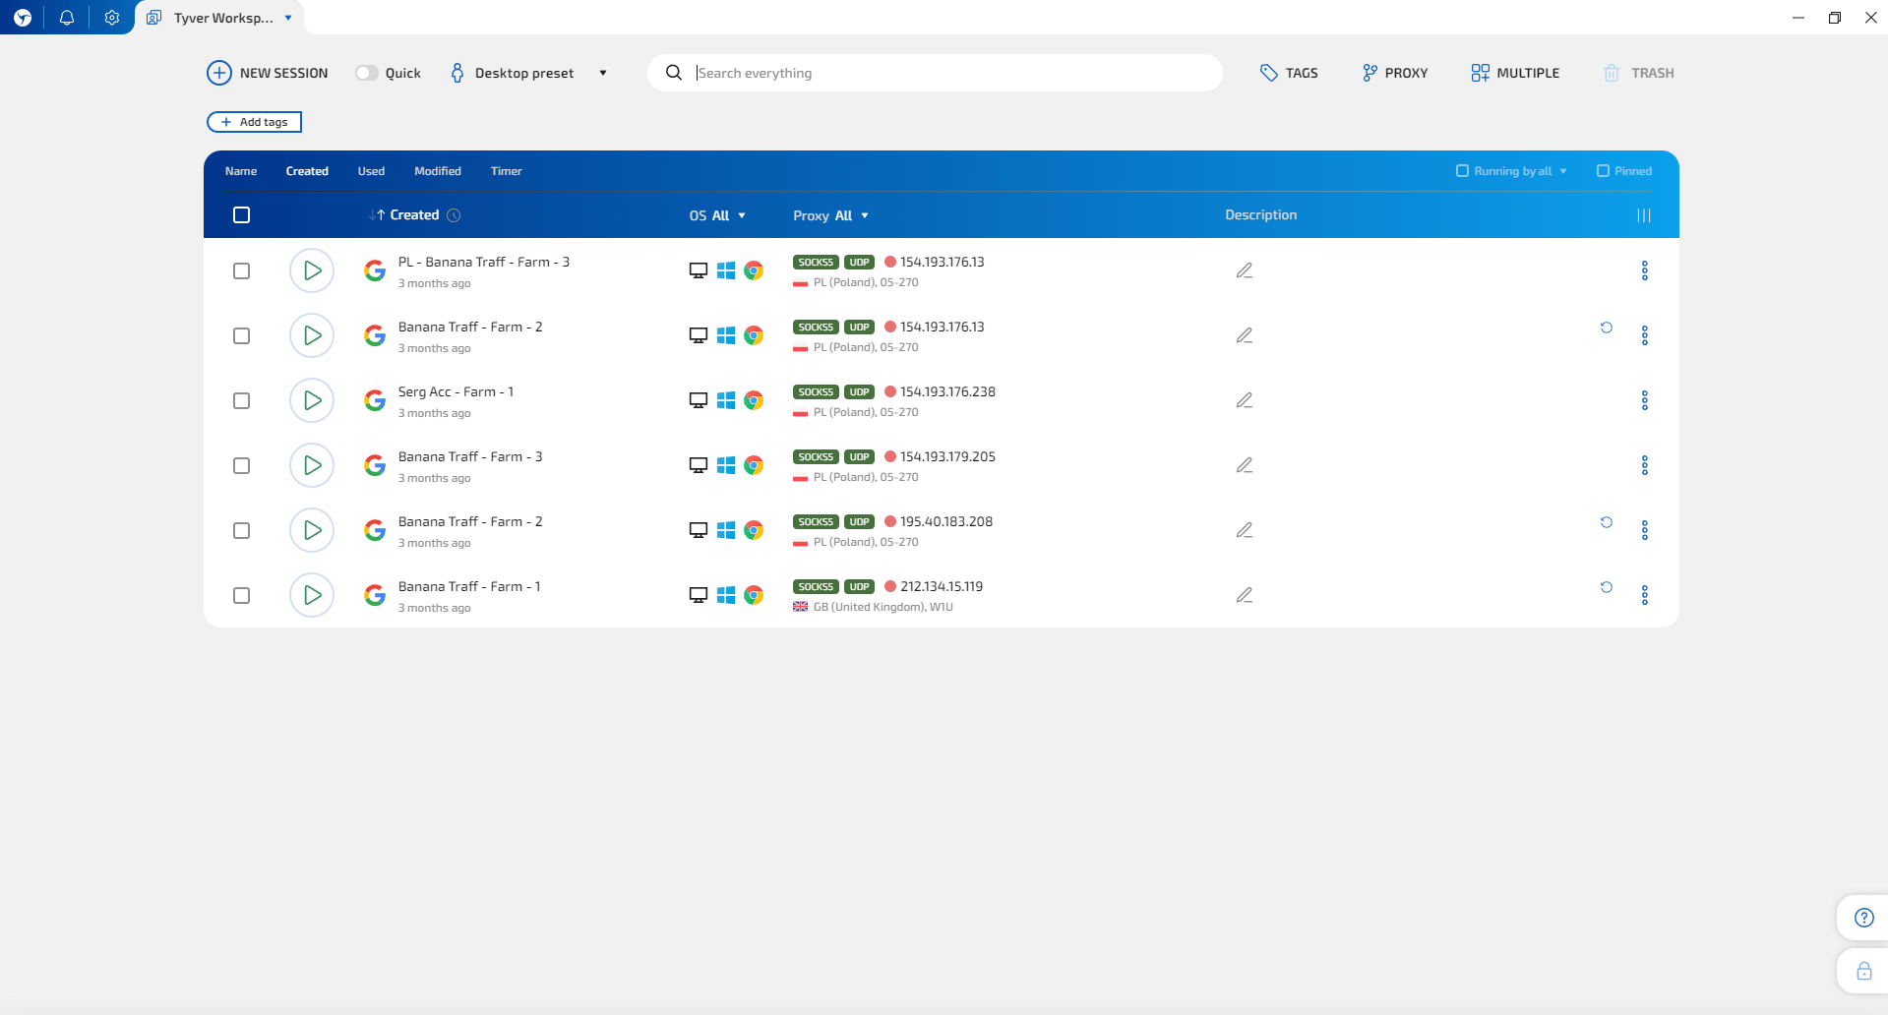The image size is (1888, 1015).
Task: Click the clock icon next to Created
Action: 454,215
